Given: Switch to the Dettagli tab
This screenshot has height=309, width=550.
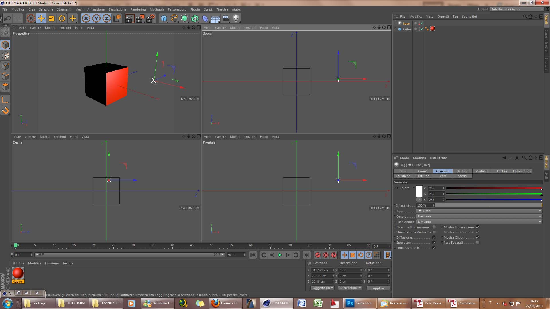Looking at the screenshot, I should pos(462,171).
